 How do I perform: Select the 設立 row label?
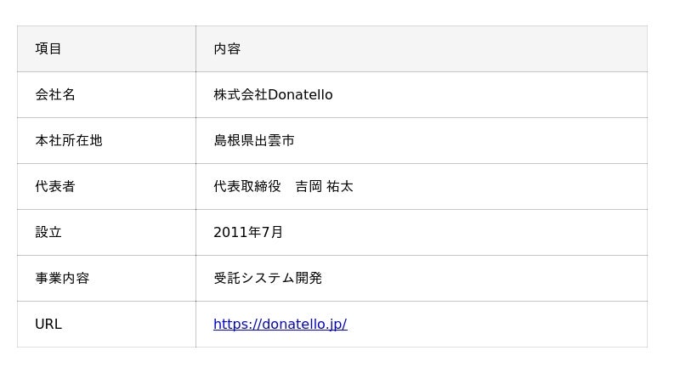pos(48,232)
